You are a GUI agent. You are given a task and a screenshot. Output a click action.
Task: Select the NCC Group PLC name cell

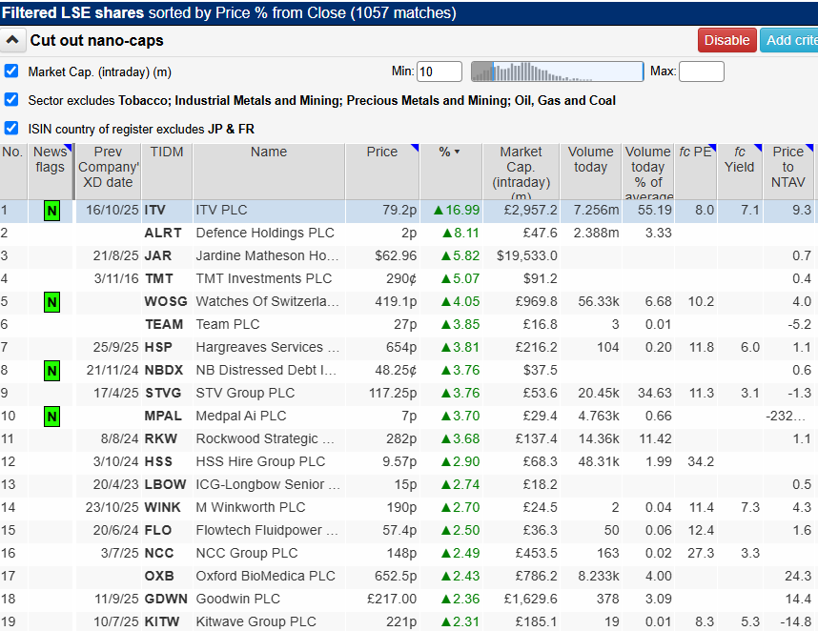(269, 553)
